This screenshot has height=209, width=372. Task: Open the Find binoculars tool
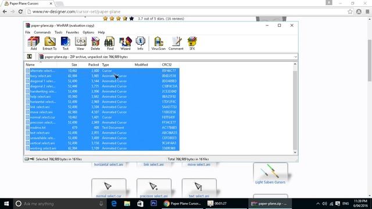pyautogui.click(x=110, y=44)
